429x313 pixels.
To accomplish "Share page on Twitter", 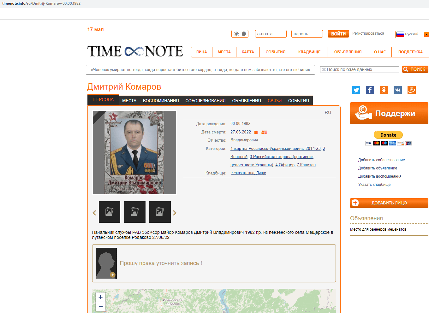I will pos(356,90).
